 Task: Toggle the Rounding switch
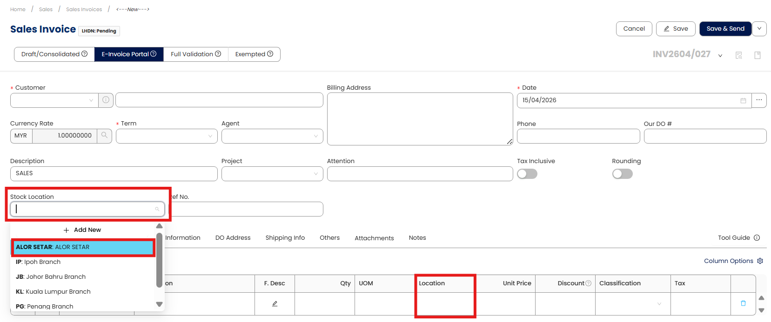[622, 174]
